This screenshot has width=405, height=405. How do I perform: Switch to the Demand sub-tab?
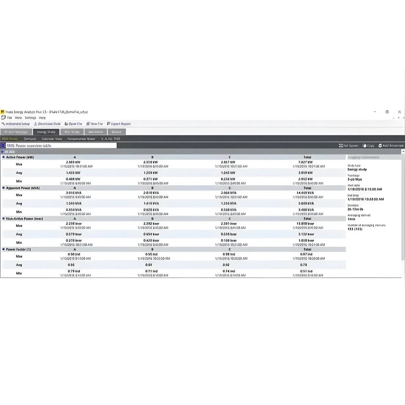click(x=30, y=139)
